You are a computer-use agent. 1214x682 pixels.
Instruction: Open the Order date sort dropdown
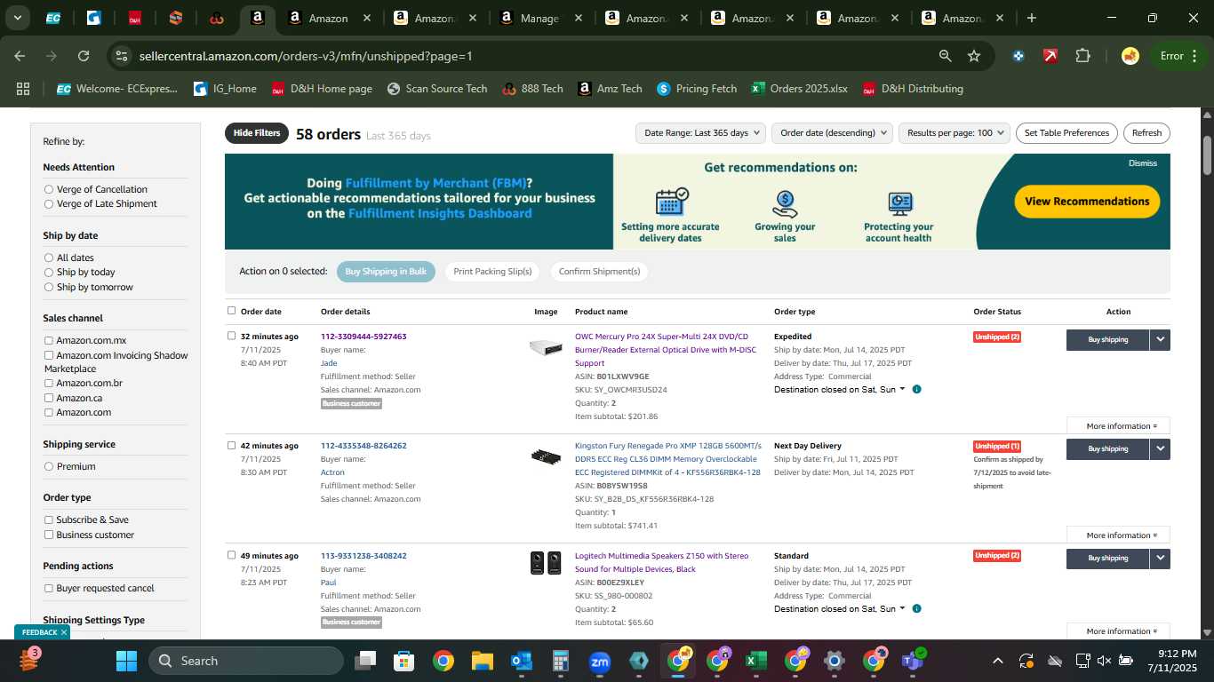832,133
